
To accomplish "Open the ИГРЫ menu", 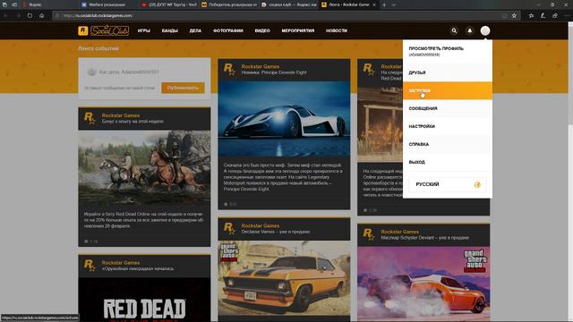I will [x=144, y=30].
